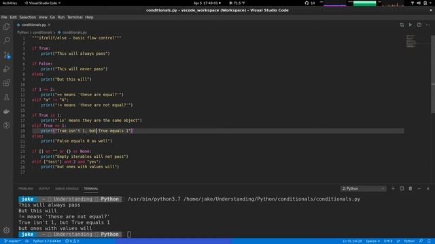This screenshot has width=435, height=244.
Task: Click the master git branch indicator
Action: [x=12, y=241]
